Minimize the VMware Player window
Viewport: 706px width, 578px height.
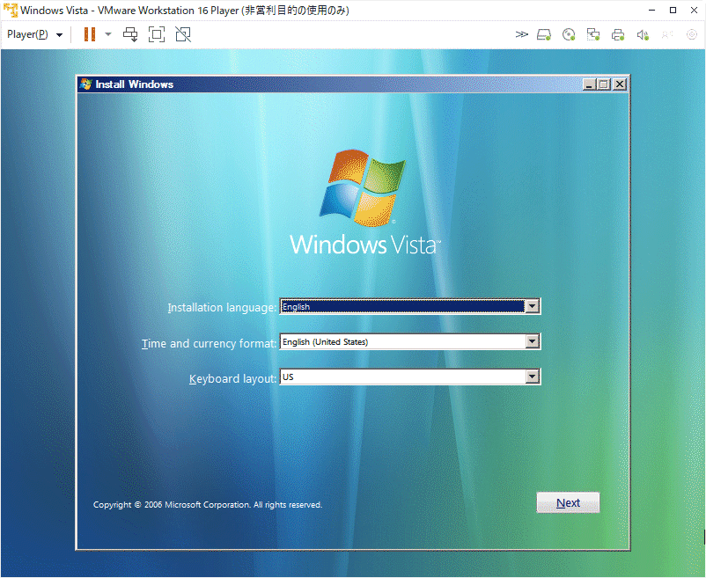[651, 10]
